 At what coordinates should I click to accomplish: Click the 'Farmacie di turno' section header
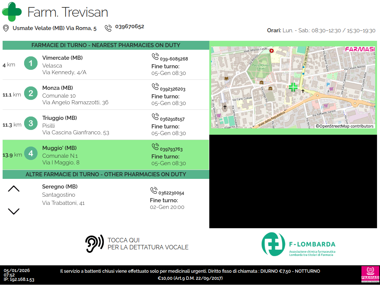click(x=106, y=45)
